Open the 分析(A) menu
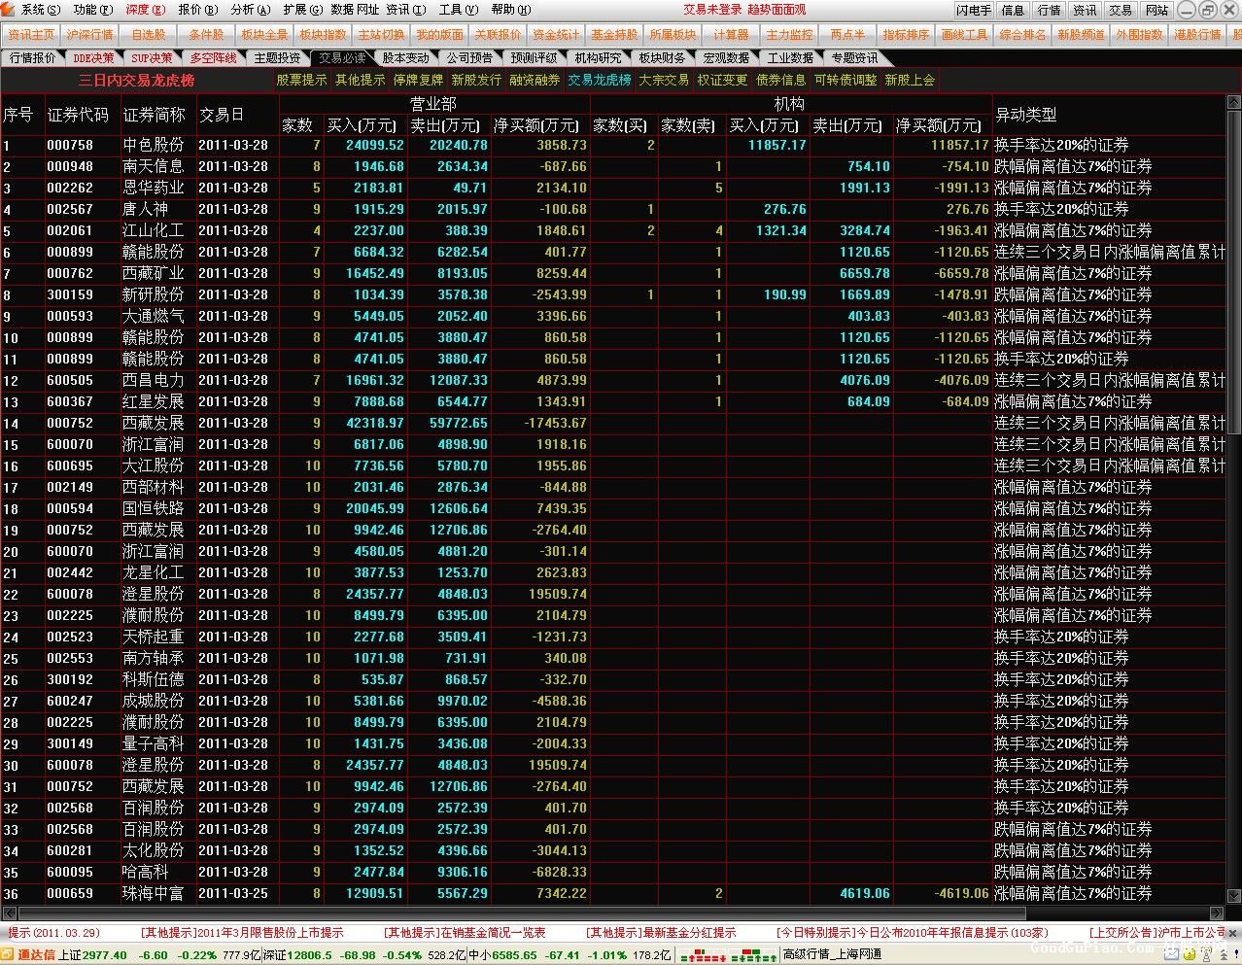The width and height of the screenshot is (1242, 965). coord(250,10)
